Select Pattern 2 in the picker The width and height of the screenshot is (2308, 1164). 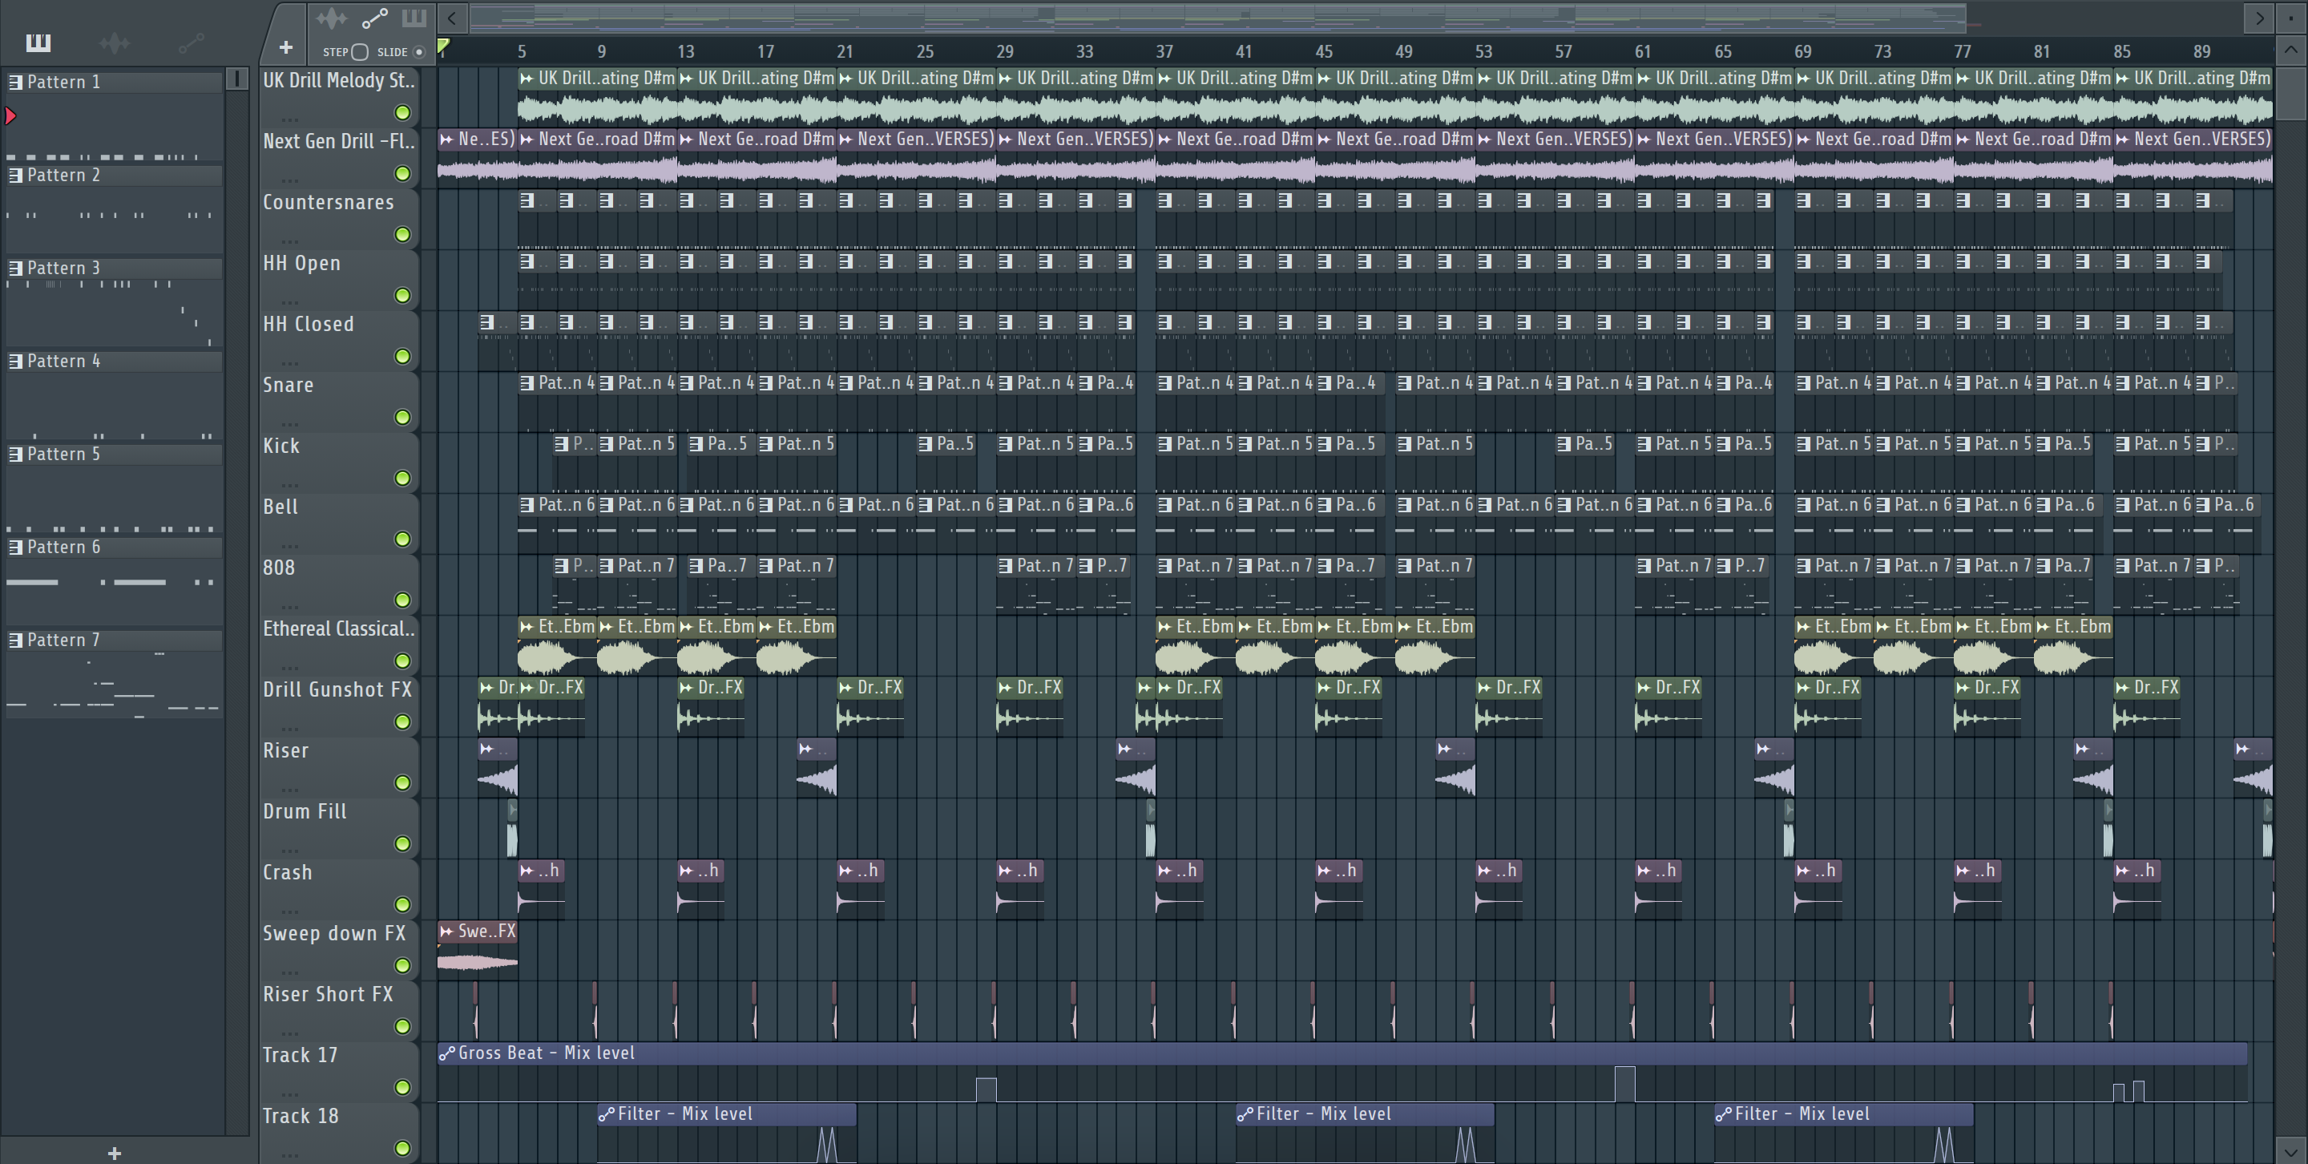[x=114, y=176]
